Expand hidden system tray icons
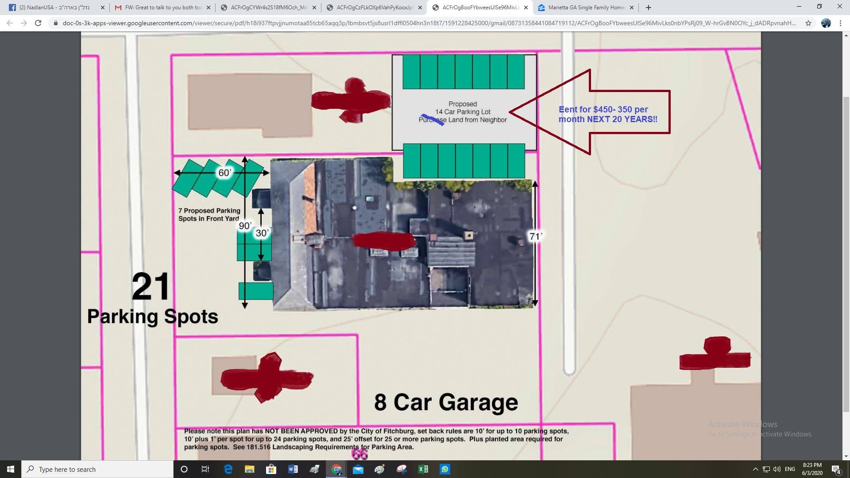 (x=755, y=469)
